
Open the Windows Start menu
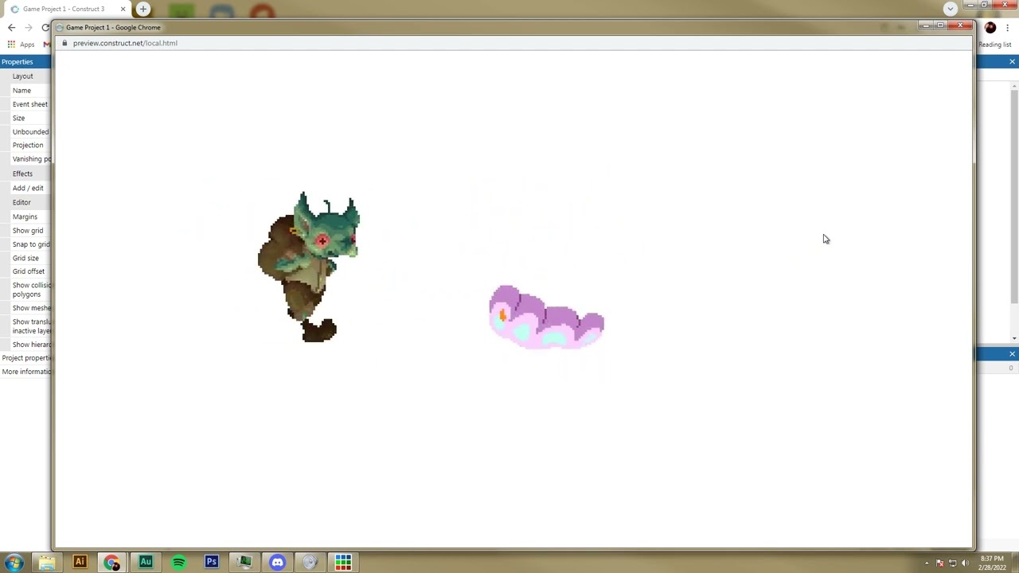(14, 563)
